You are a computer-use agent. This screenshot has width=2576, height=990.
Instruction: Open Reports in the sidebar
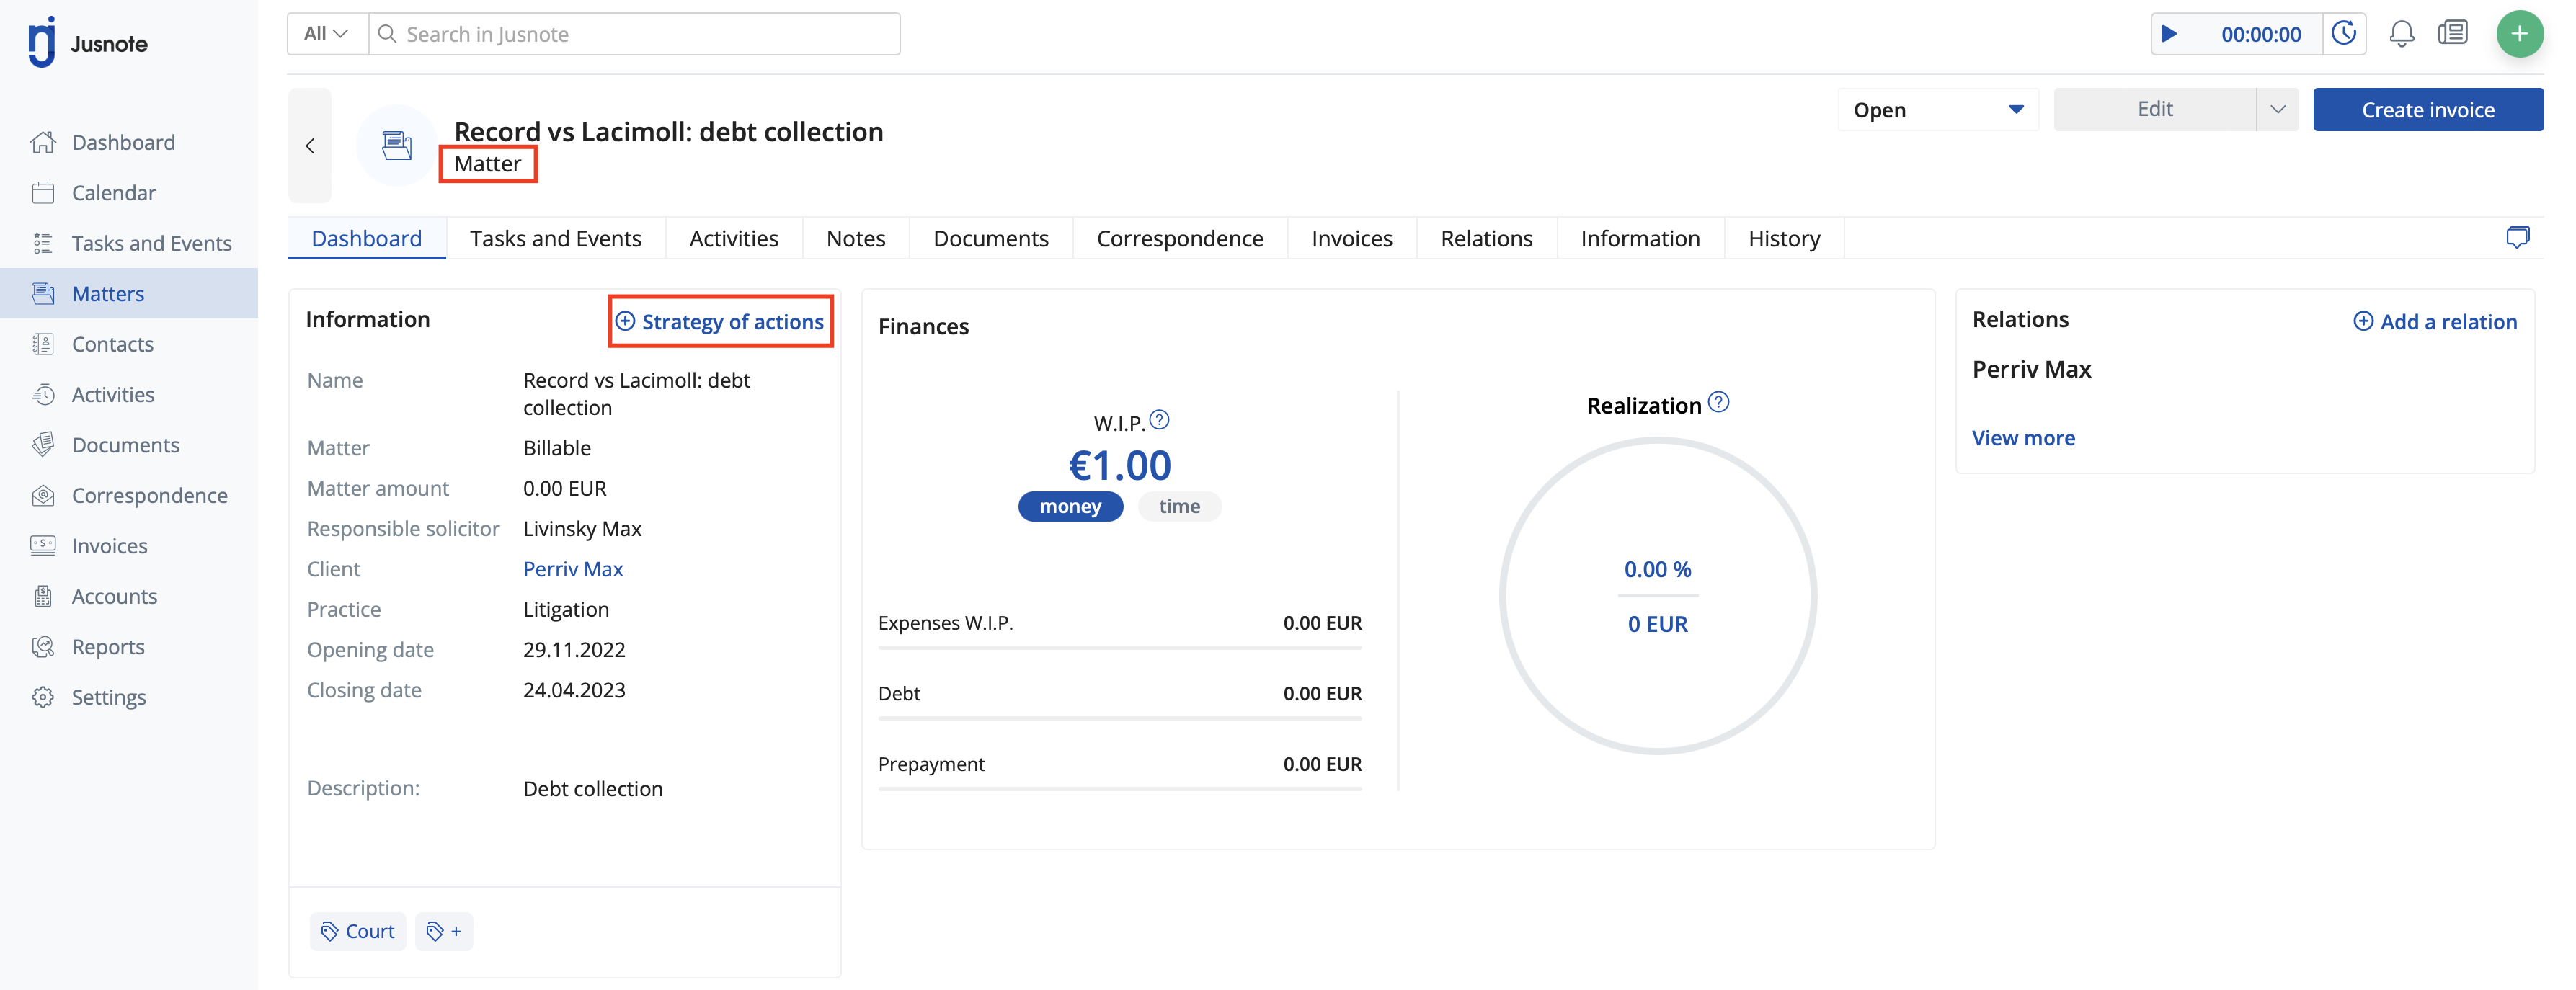point(128,647)
